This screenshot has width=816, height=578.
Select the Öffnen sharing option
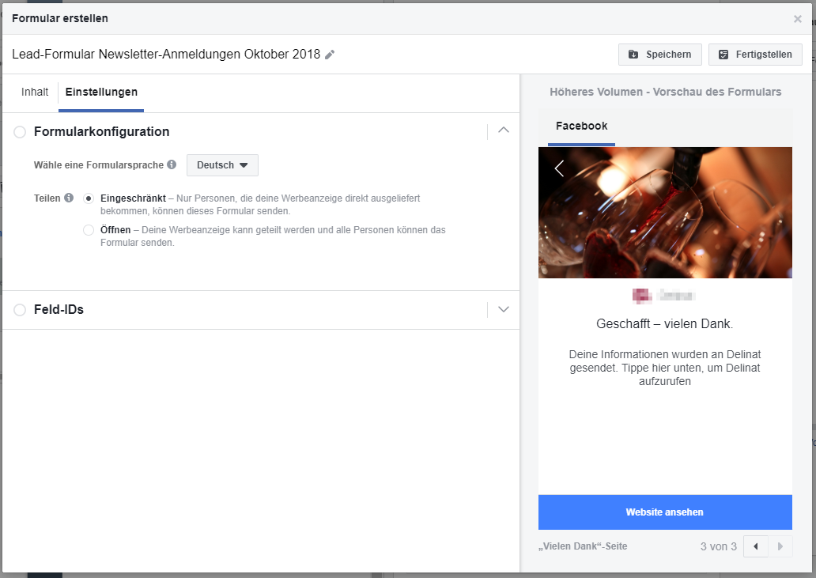coord(89,230)
